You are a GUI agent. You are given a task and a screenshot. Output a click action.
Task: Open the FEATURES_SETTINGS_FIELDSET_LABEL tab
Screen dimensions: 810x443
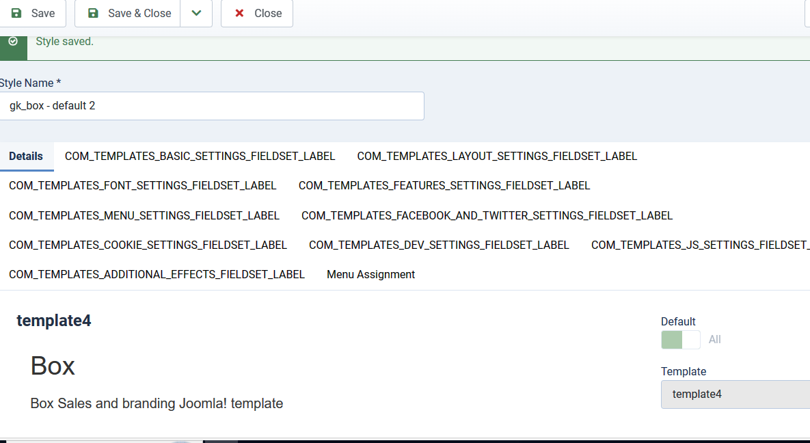[x=444, y=185]
